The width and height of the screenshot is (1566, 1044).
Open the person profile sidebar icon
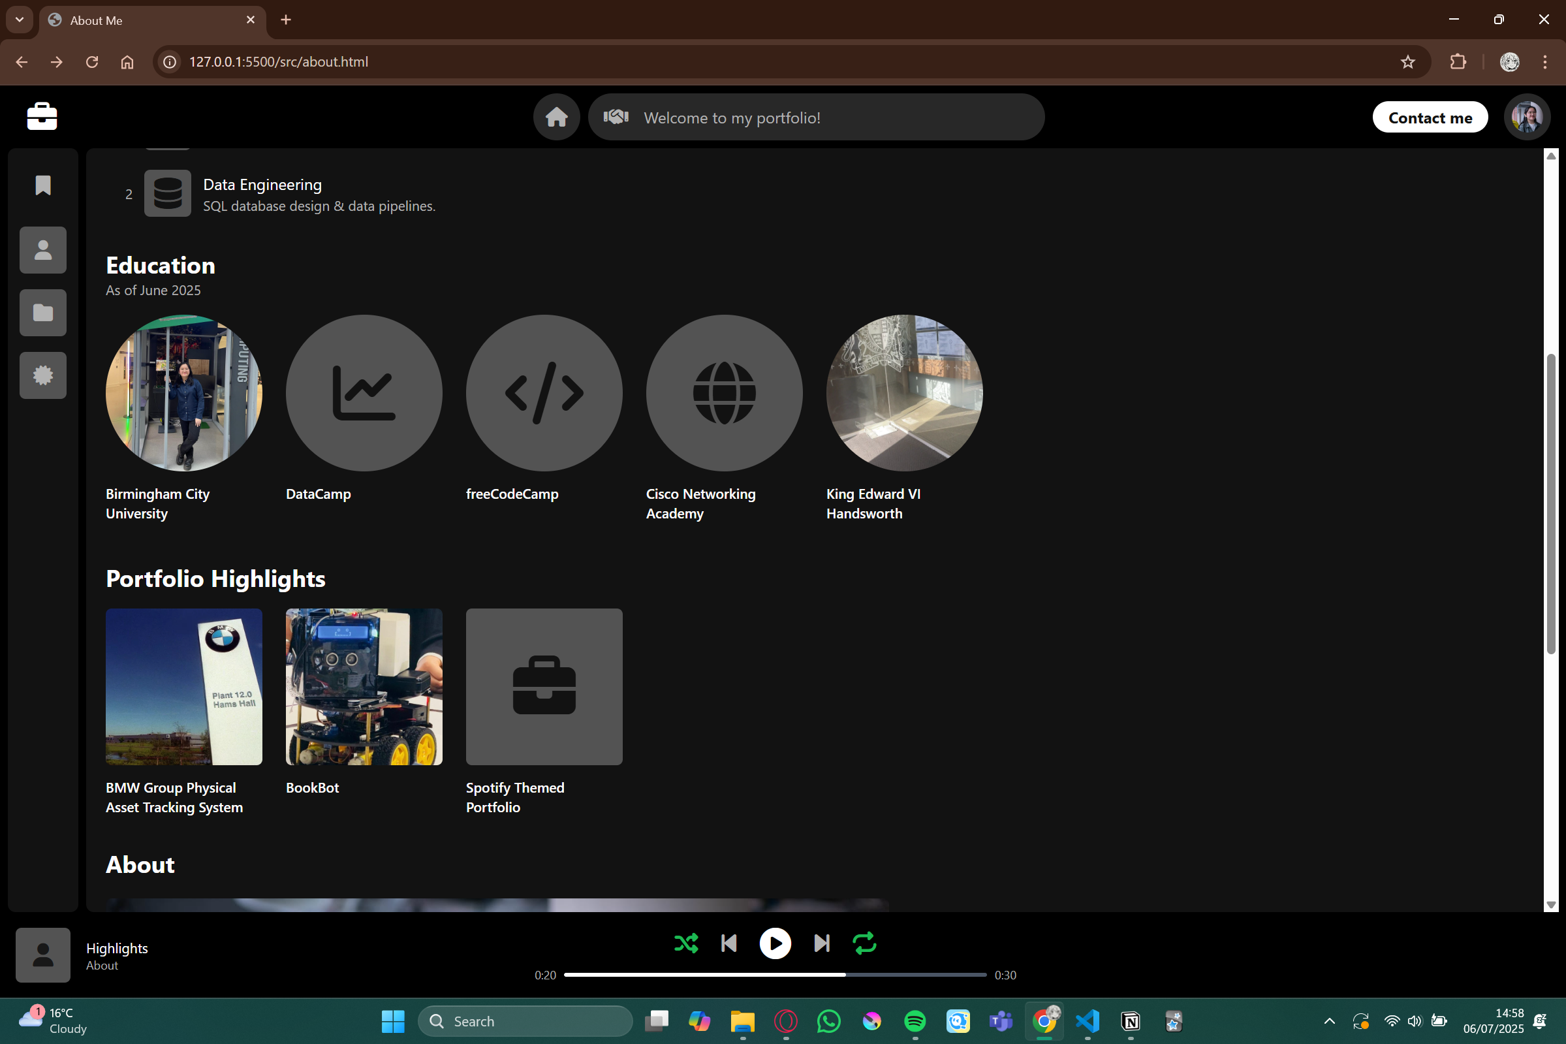pos(43,250)
